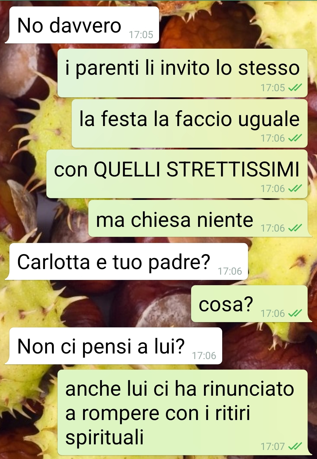Tap the 17:06 timestamp on 'Carlotta e tuo padre?'
317x459 pixels.
(x=230, y=271)
